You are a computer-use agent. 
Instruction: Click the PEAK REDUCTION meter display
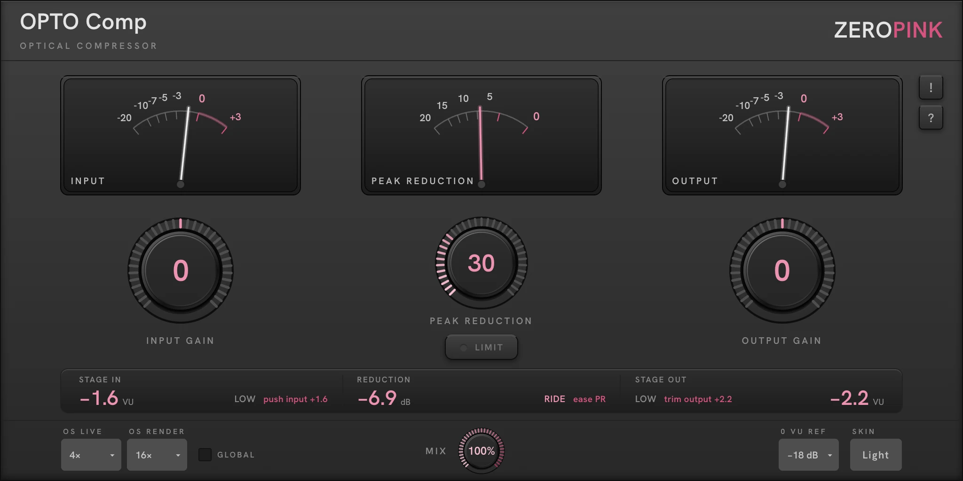coord(481,135)
